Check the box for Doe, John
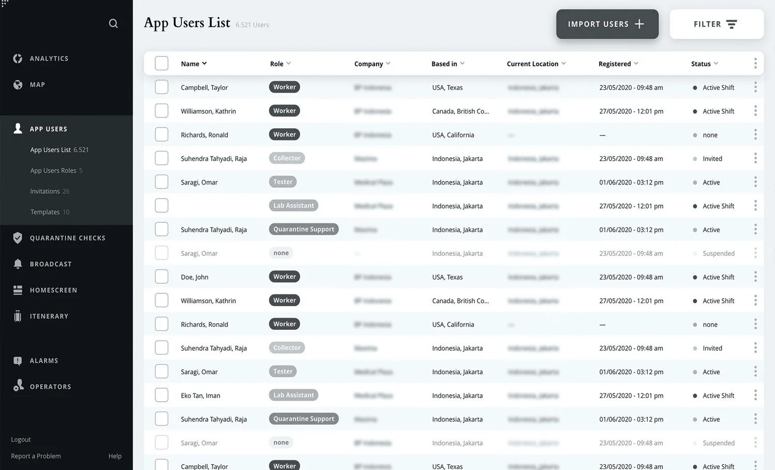775x470 pixels. (162, 277)
